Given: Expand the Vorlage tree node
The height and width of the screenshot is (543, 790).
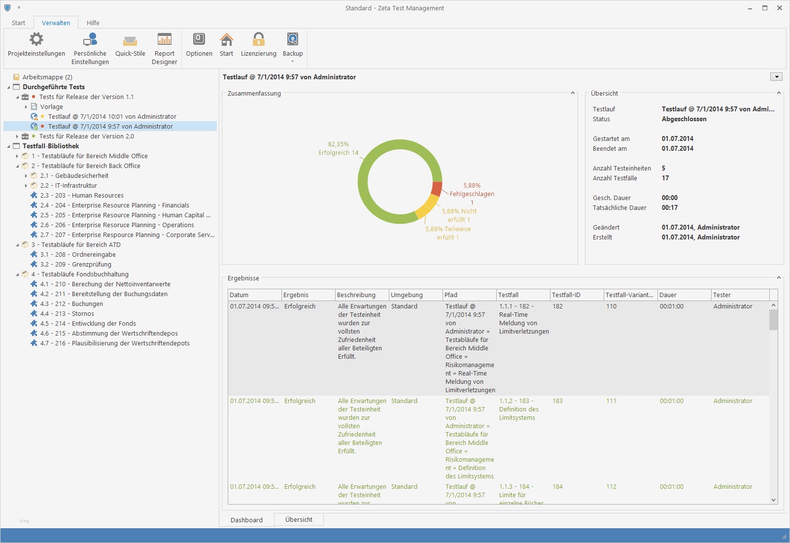Looking at the screenshot, I should click(26, 107).
